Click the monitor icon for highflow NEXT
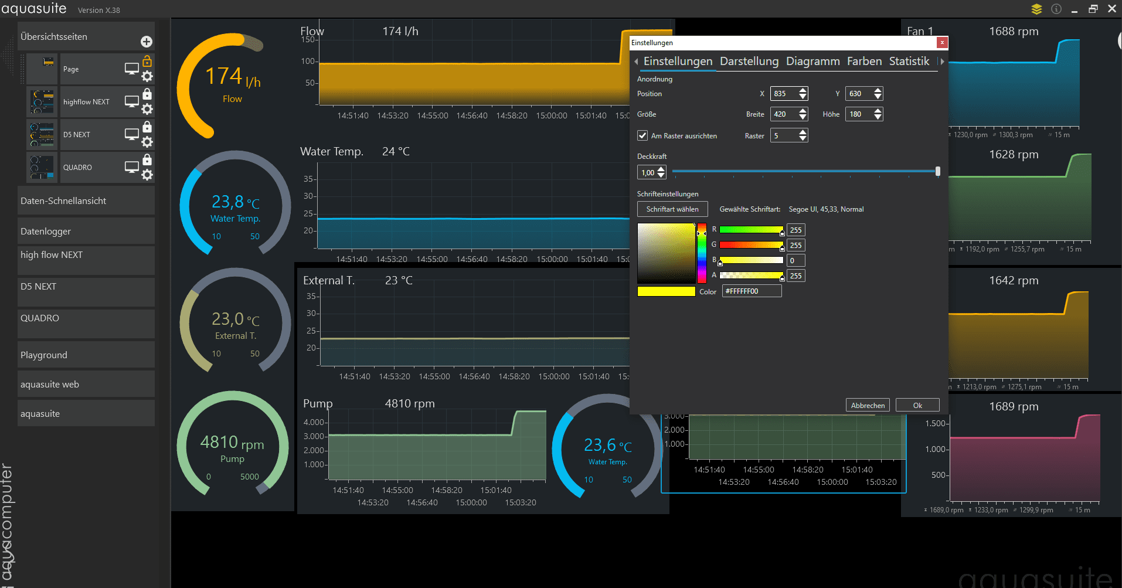Screen dimensions: 1122x588 (x=132, y=101)
